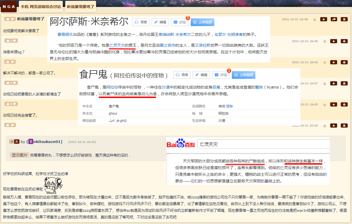The image size is (352, 224).
Task: Downvote reply 动视已经完全接管了
Action: point(15,104)
